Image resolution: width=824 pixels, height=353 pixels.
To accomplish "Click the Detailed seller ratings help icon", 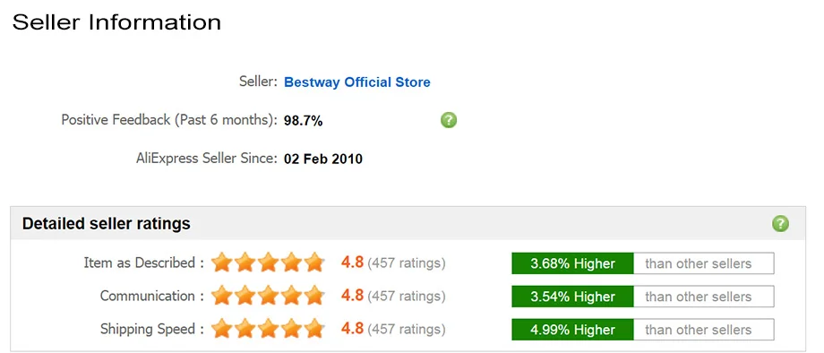I will 780,224.
